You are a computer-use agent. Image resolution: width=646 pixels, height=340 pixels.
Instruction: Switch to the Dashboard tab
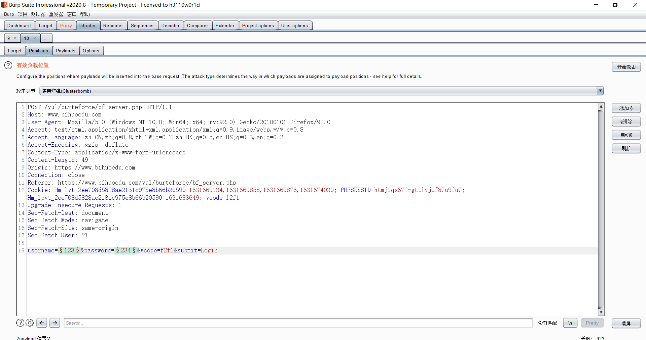19,26
